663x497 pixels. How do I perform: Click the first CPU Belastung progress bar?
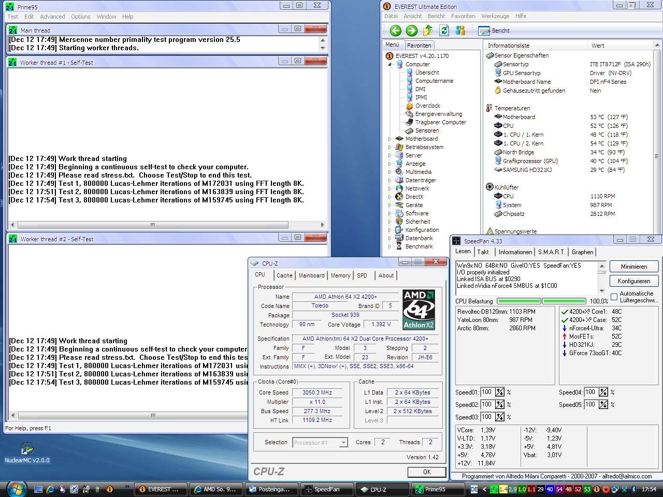click(519, 301)
